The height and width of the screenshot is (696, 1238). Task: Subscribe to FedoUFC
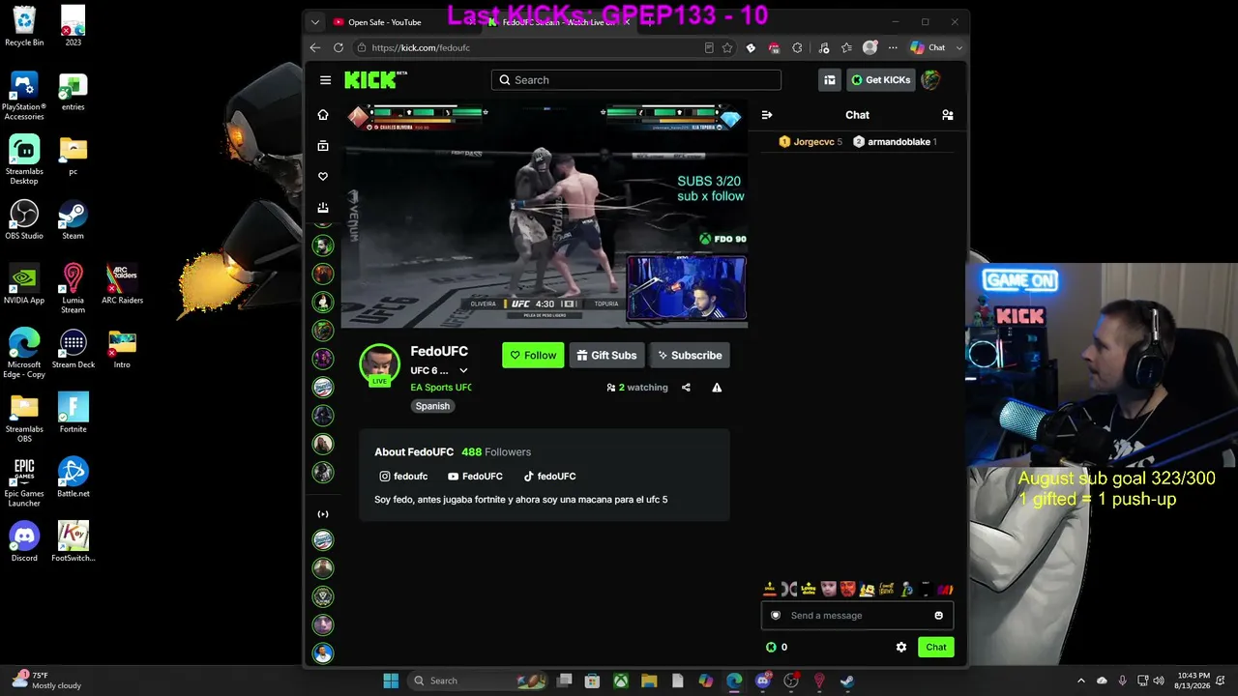click(690, 356)
